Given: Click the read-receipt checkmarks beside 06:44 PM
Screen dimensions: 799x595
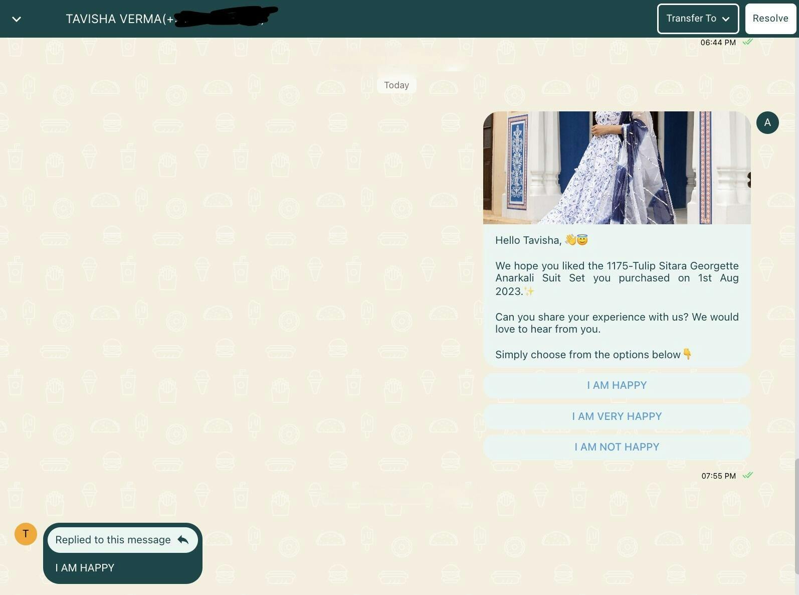Looking at the screenshot, I should pyautogui.click(x=747, y=42).
